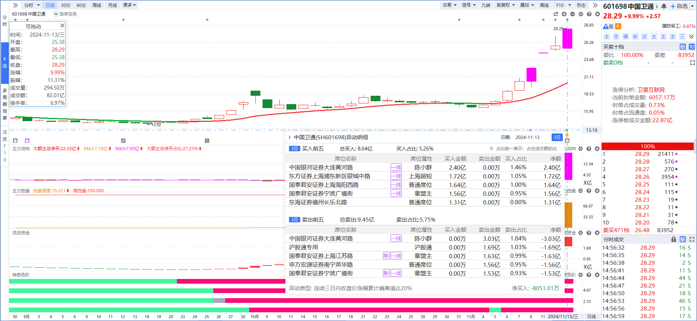Toggle 联 tag on 国泰君安证券宁波广福街 sell row
697x321 pixels.
click(x=386, y=273)
